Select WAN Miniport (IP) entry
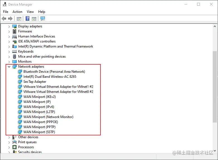The width and height of the screenshot is (218, 160). [37, 102]
